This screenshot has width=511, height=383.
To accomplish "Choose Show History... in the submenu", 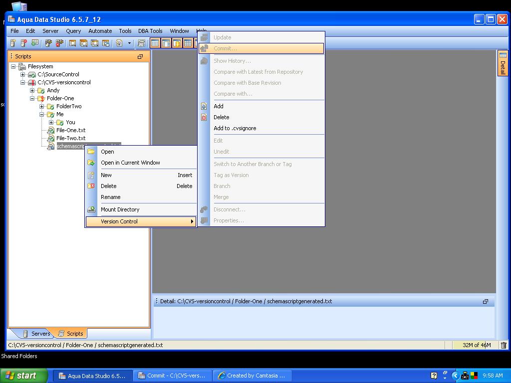I will coord(261,61).
